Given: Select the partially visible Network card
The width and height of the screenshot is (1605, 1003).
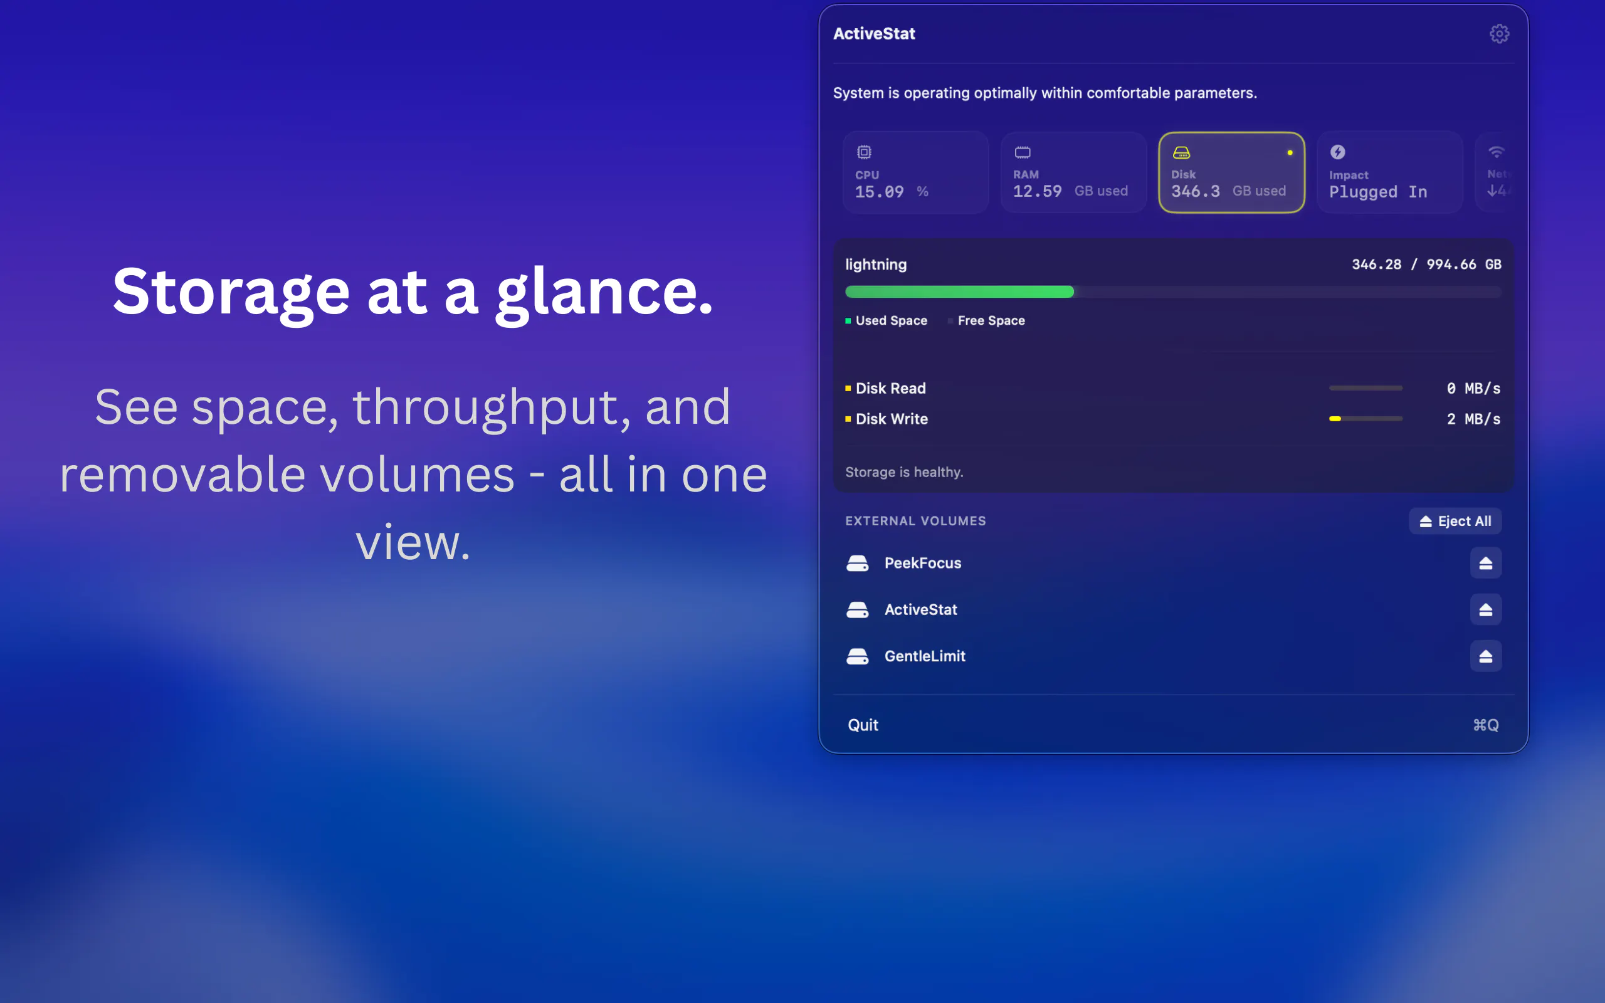Looking at the screenshot, I should pos(1495,172).
